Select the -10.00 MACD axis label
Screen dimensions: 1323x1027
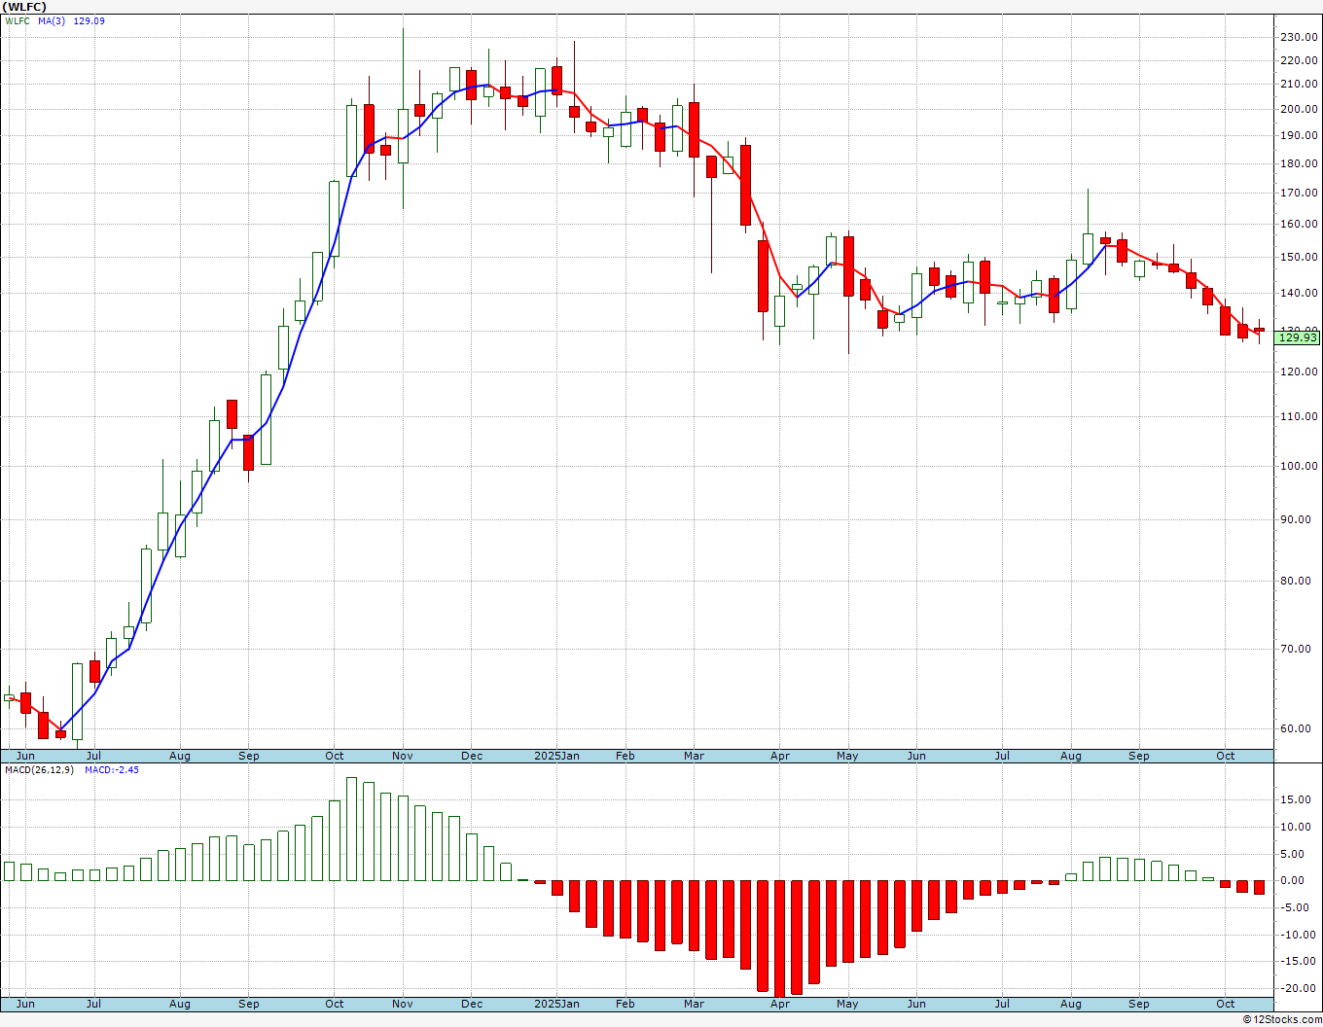click(x=1297, y=936)
